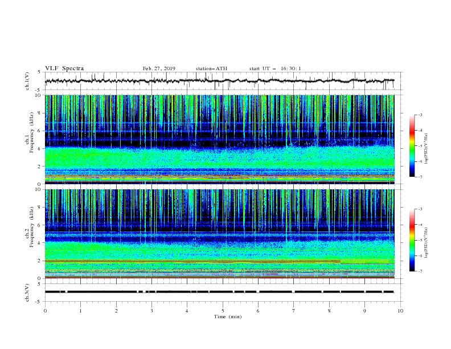Image resolution: width=451 pixels, height=349 pixels.
Task: Click the '-3' label on ch.1 colorbar
Action: coord(420,115)
